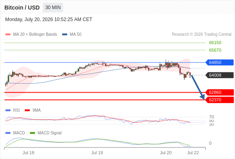Click the 62860 red support label
The height and width of the screenshot is (159, 235).
[x=219, y=92]
